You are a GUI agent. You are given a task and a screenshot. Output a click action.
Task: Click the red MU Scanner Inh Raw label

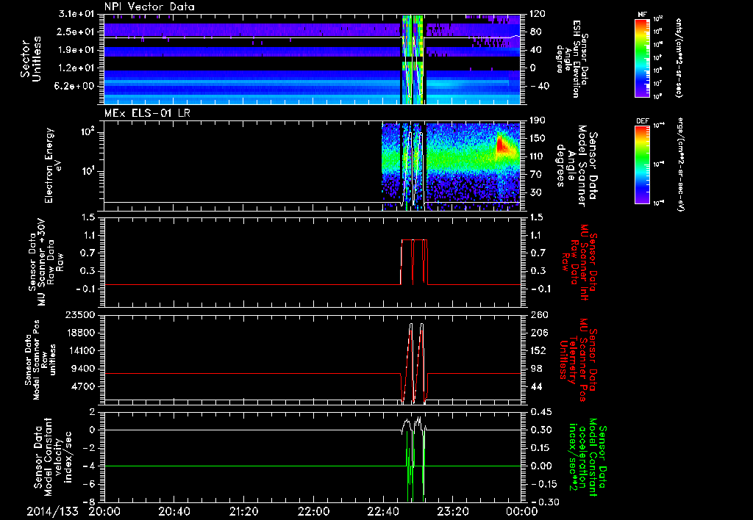pyautogui.click(x=579, y=262)
